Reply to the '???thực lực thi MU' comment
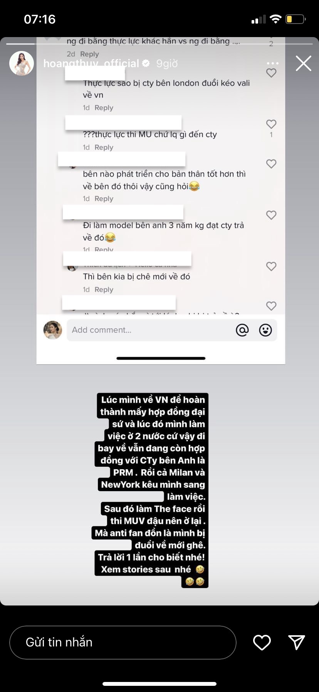This screenshot has width=319, height=692. point(104,148)
